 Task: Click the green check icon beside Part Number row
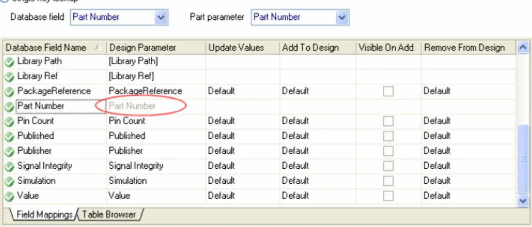pos(9,107)
